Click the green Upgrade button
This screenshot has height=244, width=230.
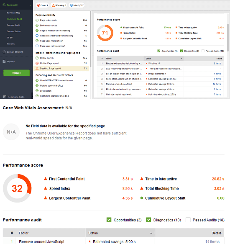(x=16, y=73)
